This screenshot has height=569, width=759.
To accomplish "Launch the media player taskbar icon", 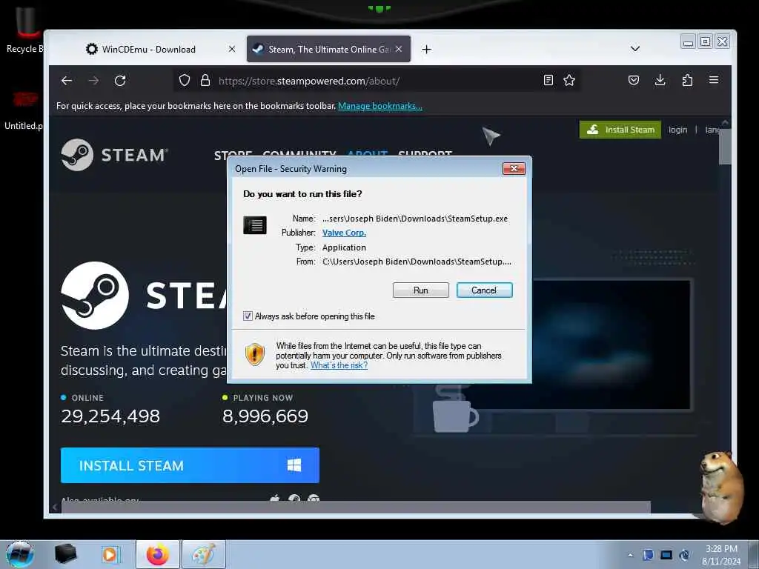I will coord(110,554).
